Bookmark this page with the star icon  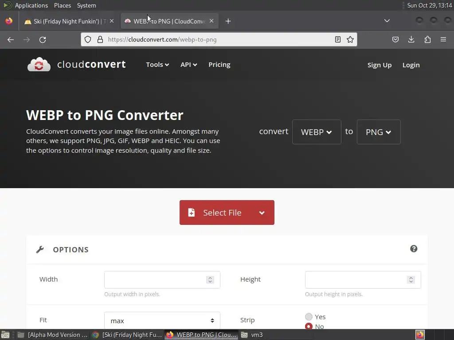coord(350,39)
